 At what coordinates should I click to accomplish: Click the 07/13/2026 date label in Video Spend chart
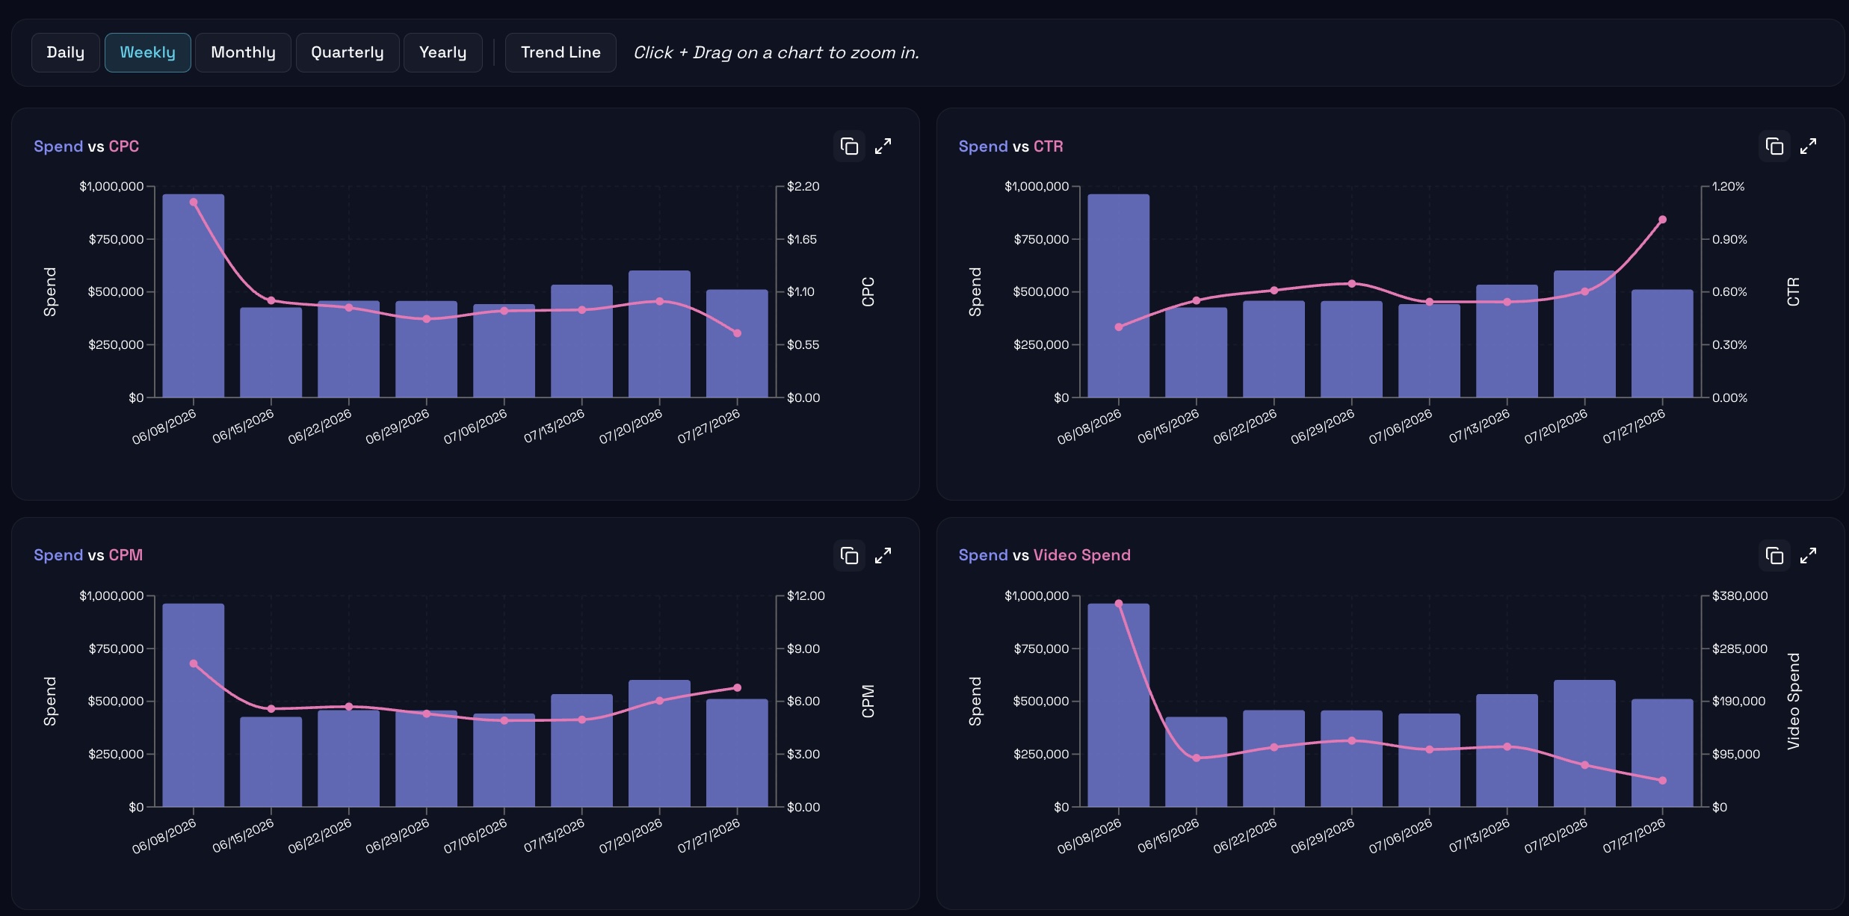[1479, 836]
